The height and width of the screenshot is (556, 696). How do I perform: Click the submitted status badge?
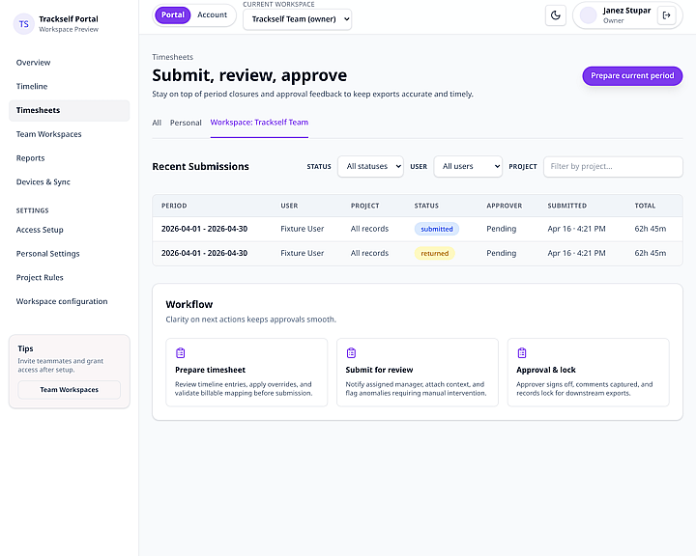[437, 229]
